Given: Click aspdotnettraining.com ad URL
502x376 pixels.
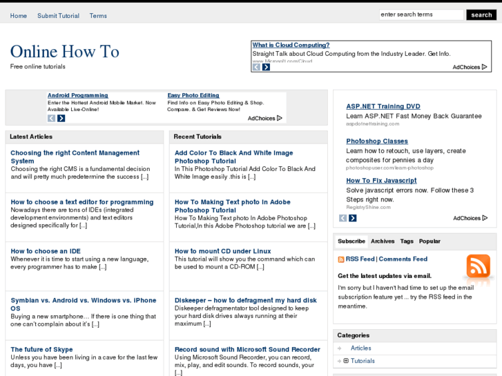Looking at the screenshot, I should point(373,124).
